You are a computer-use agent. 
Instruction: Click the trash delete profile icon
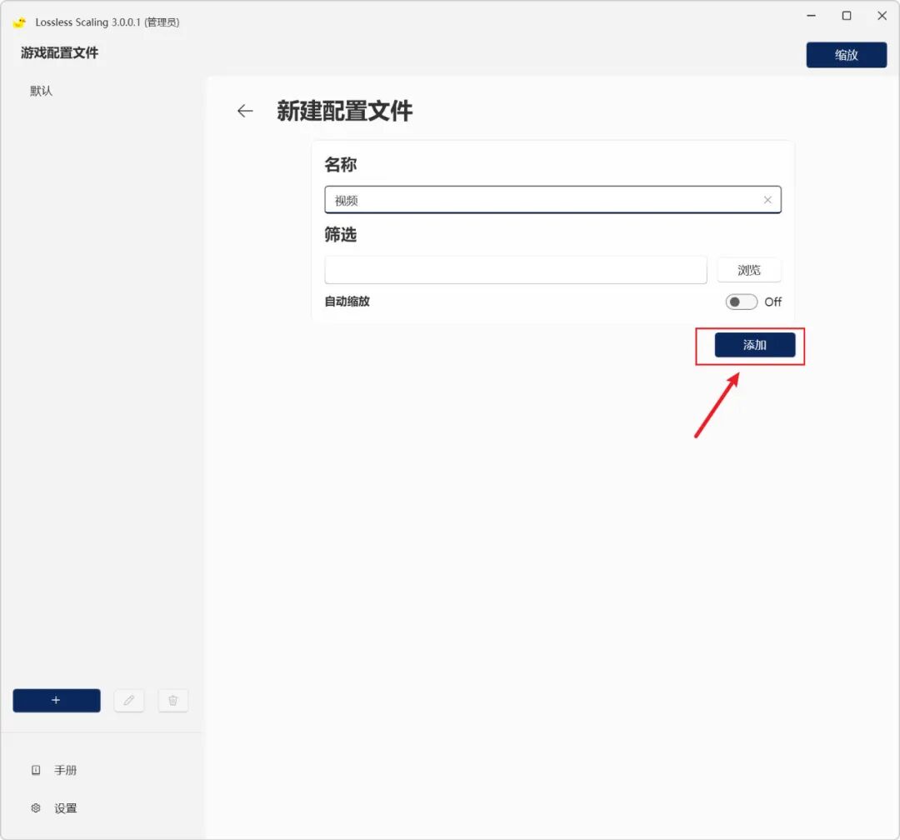click(x=172, y=700)
